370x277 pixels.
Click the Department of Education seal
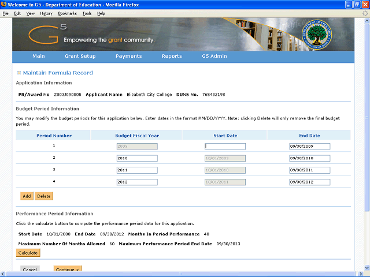(317, 35)
